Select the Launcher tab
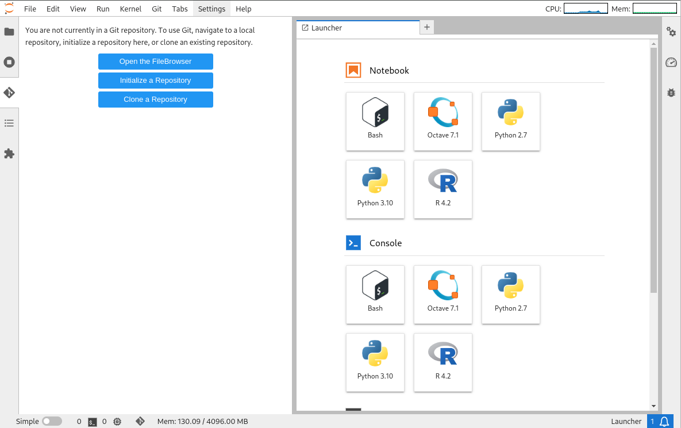681x428 pixels. click(x=358, y=28)
